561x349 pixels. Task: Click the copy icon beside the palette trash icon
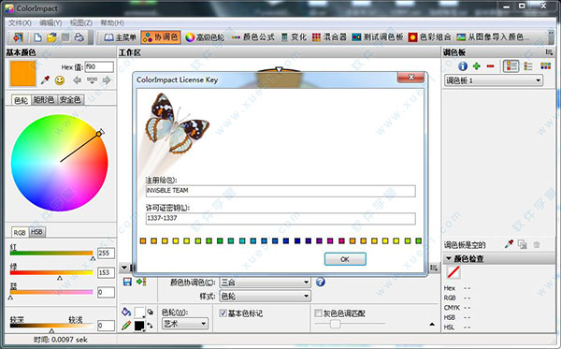pos(523,245)
